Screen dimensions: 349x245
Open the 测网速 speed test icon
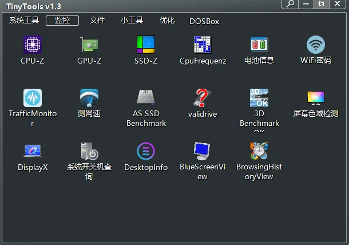pyautogui.click(x=89, y=98)
